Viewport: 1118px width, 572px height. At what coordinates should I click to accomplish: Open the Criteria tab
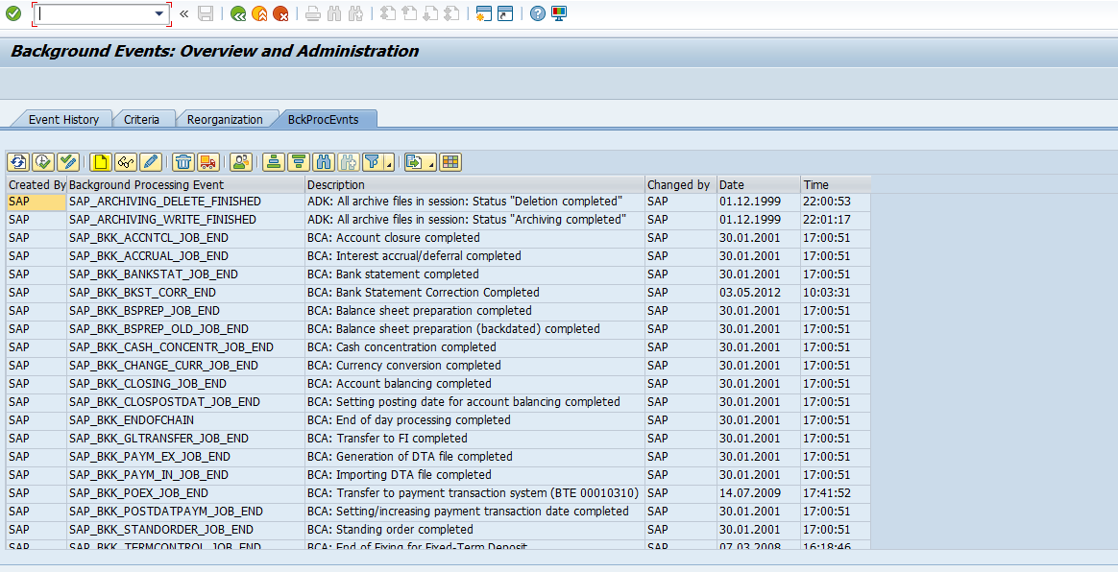coord(141,119)
